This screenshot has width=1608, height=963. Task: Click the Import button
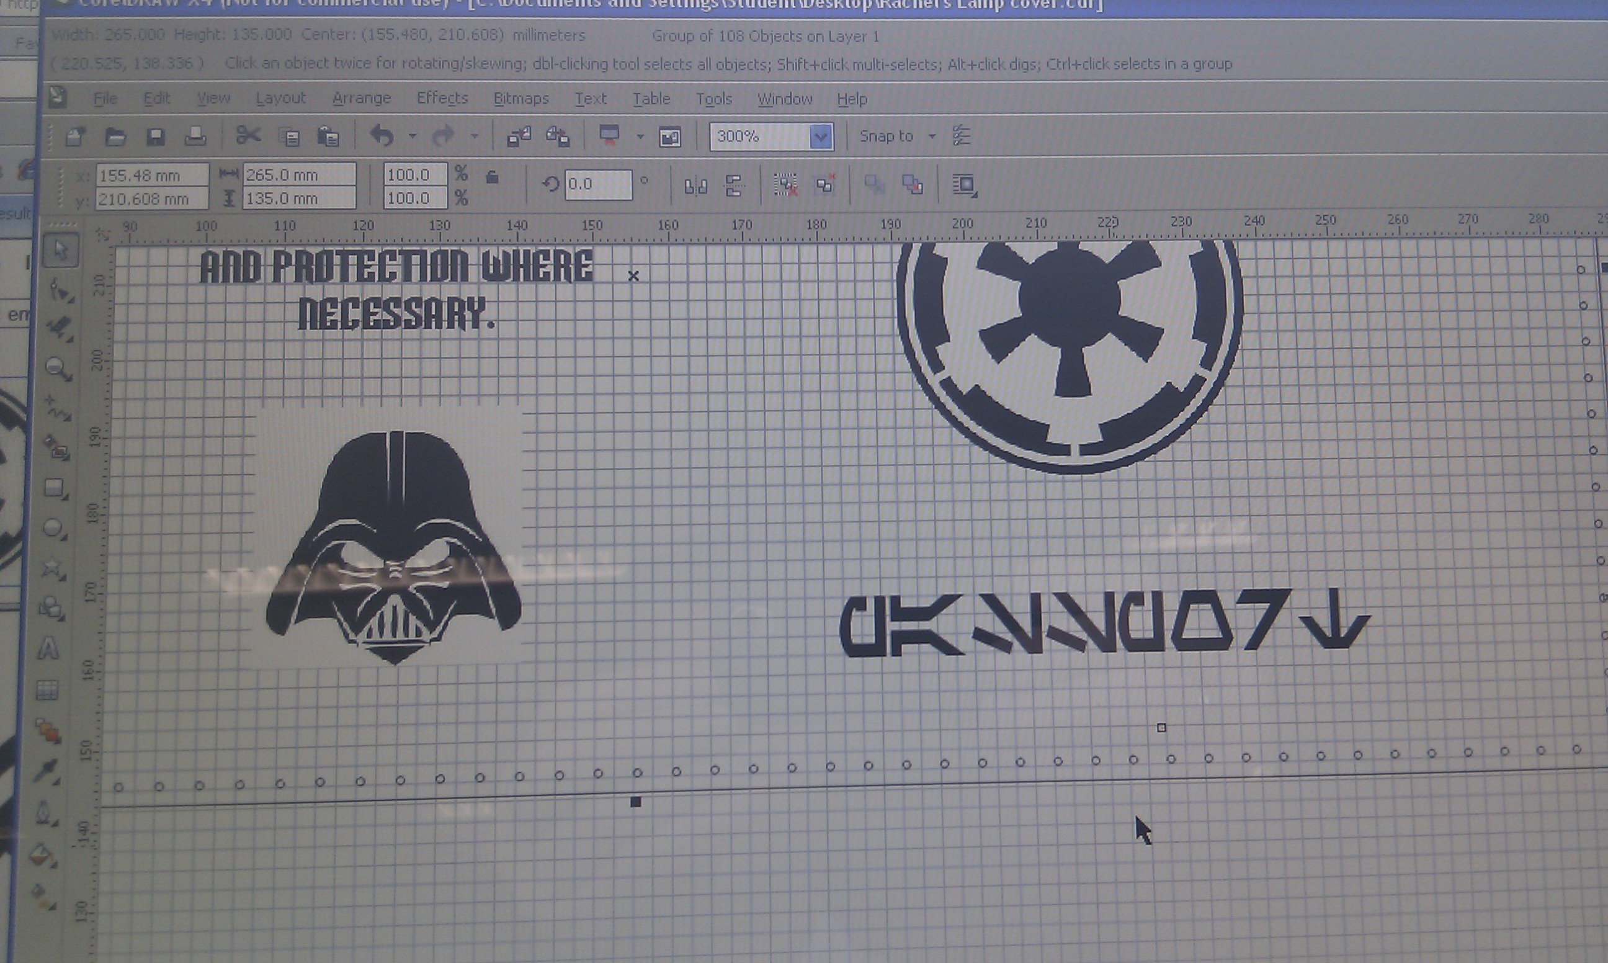coord(519,137)
